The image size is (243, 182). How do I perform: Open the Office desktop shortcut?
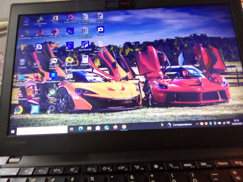pos(55,19)
